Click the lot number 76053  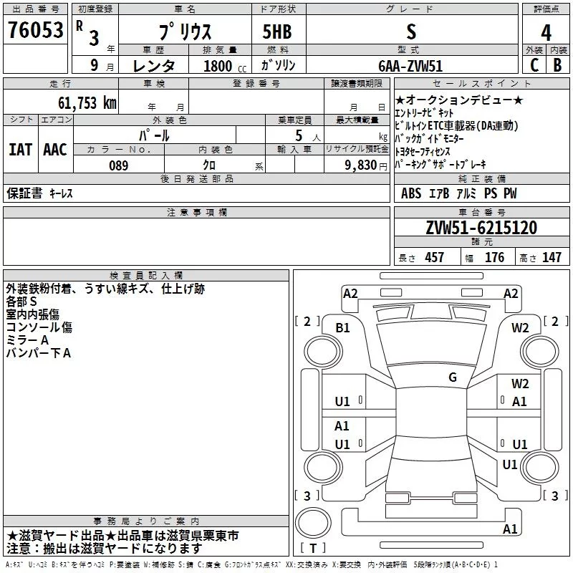pos(35,29)
